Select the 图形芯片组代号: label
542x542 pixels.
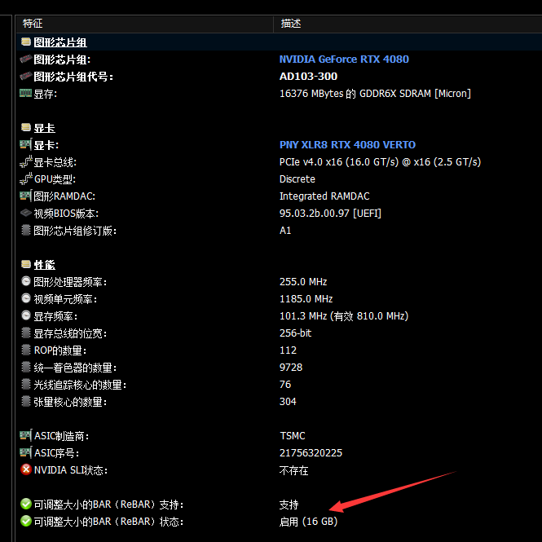[73, 77]
